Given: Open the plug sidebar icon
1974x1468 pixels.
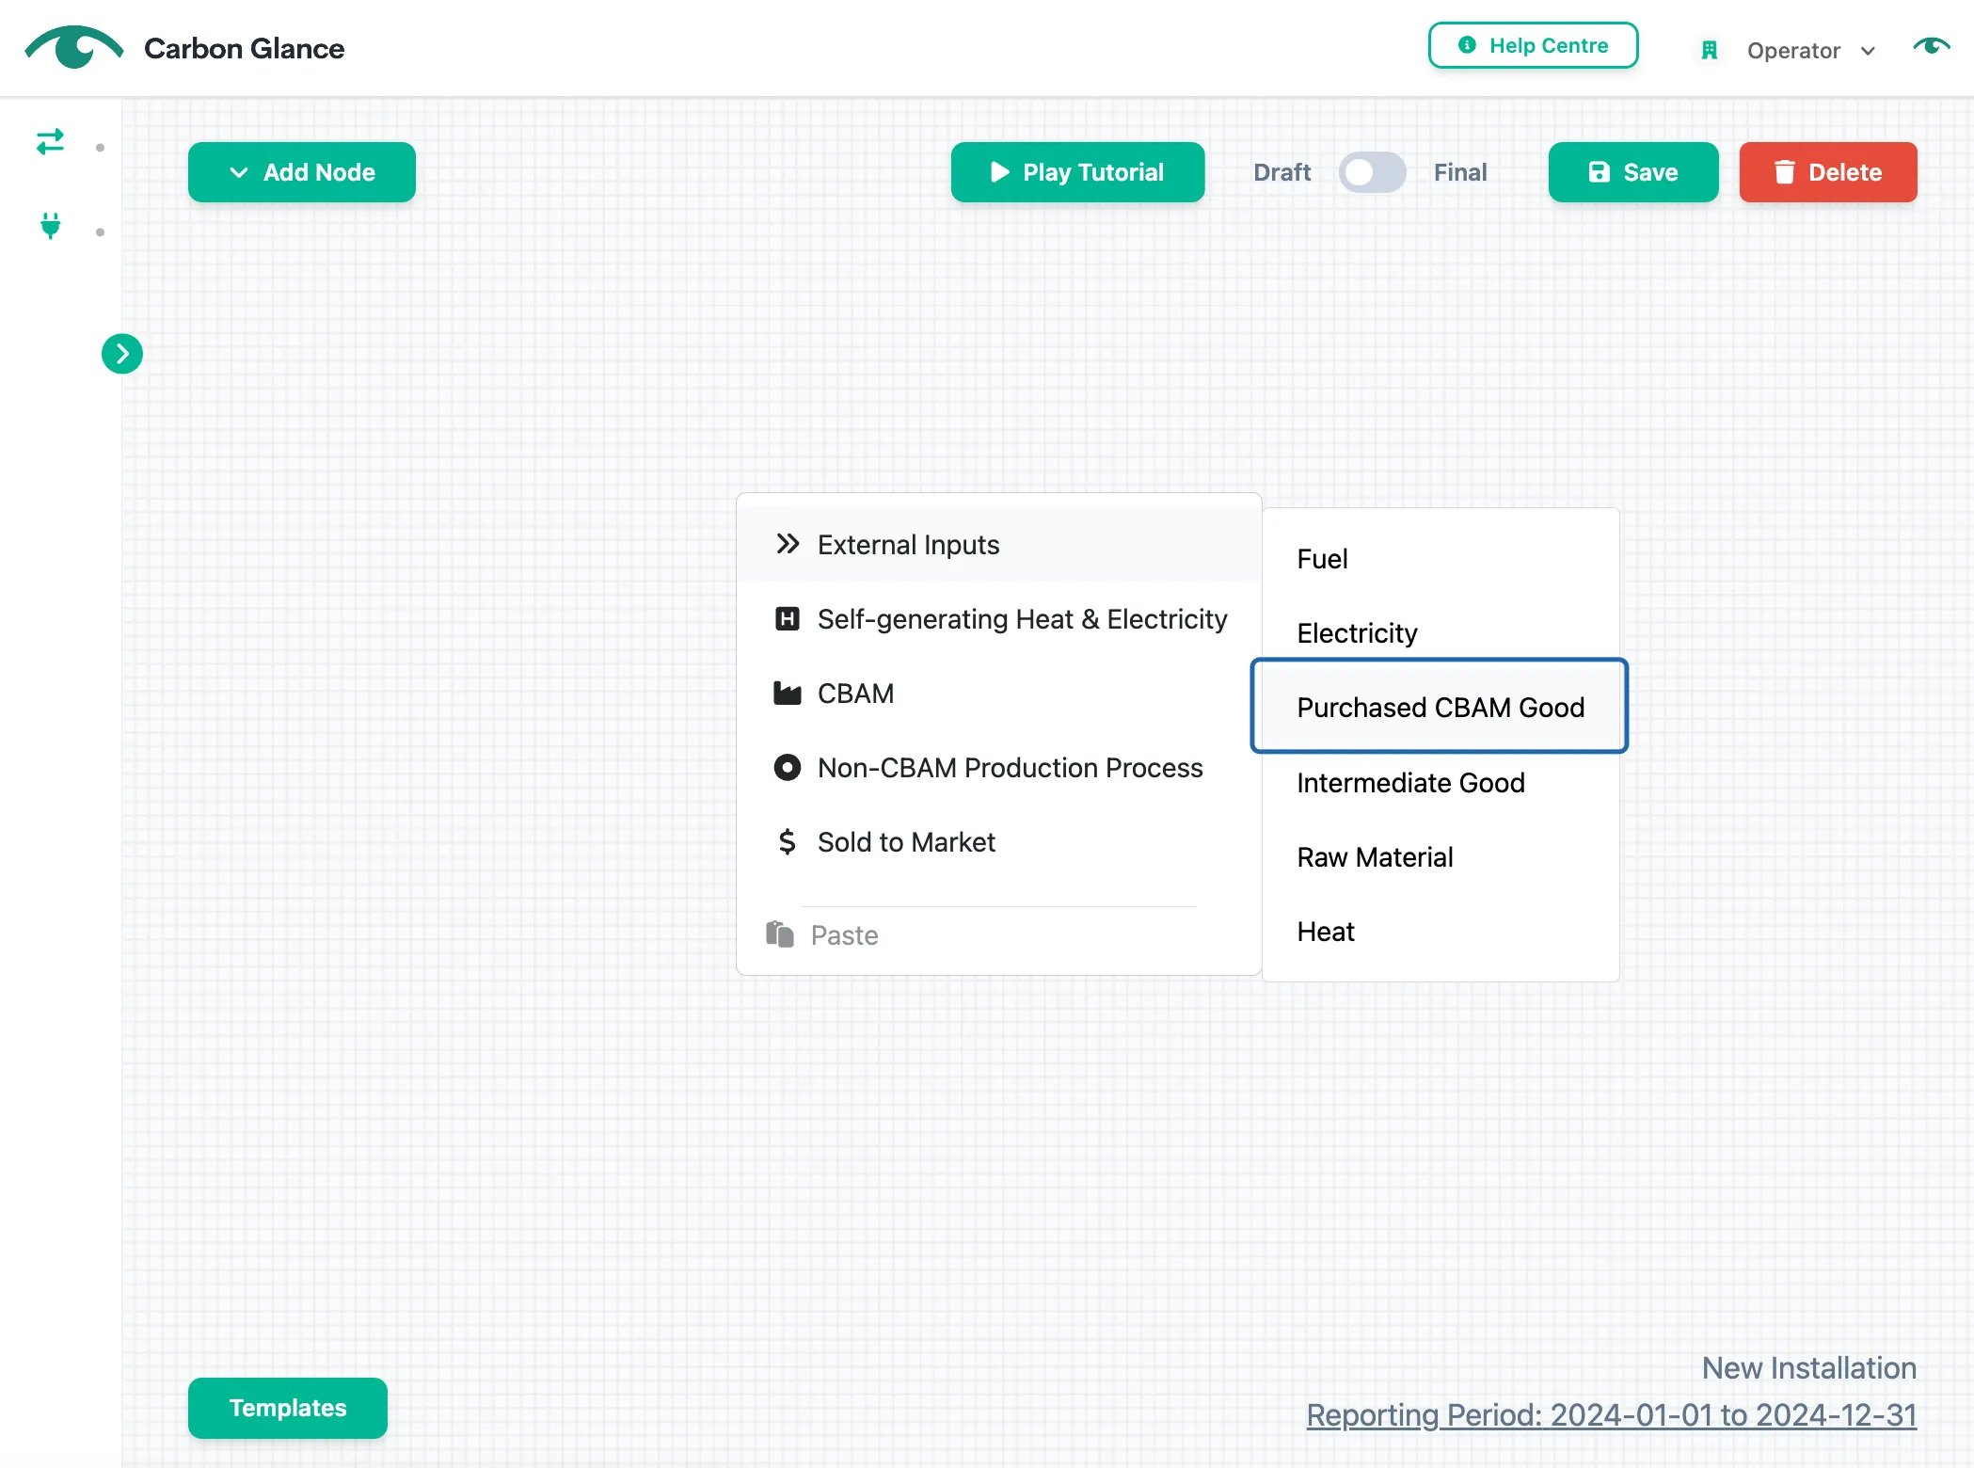Looking at the screenshot, I should [51, 226].
